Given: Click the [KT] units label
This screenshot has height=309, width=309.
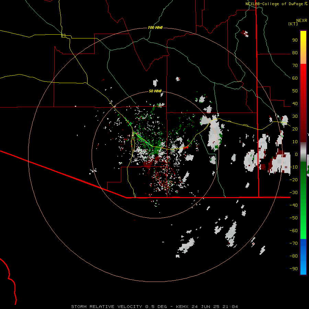Looking at the screenshot, I should pos(293,24).
